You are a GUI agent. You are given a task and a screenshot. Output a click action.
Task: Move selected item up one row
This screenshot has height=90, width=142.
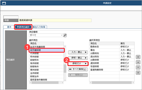tap(138, 62)
